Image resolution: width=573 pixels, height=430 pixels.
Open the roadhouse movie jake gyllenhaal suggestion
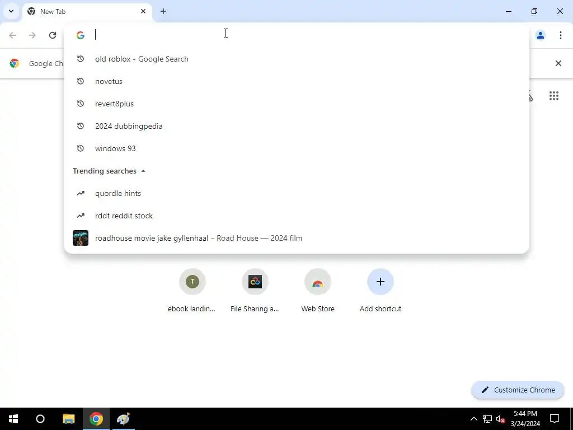[297, 238]
